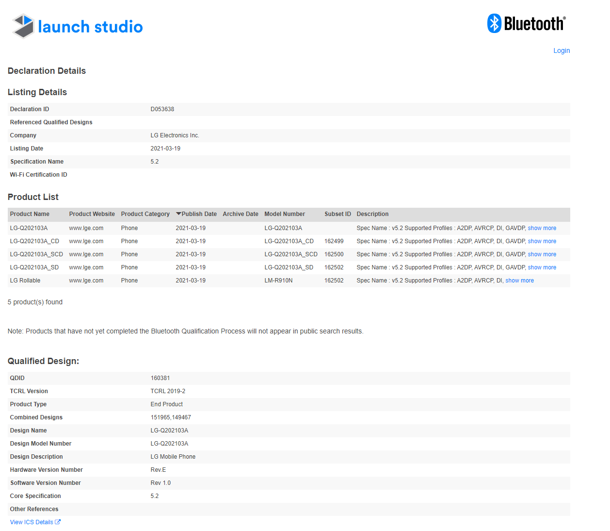The image size is (610, 531).
Task: Click the Declaration Details heading
Action: pyautogui.click(x=47, y=71)
